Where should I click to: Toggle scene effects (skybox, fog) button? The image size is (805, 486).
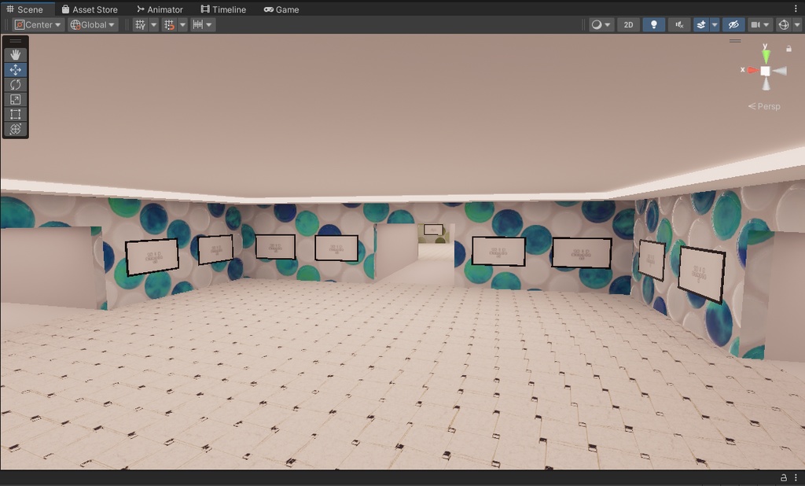700,24
